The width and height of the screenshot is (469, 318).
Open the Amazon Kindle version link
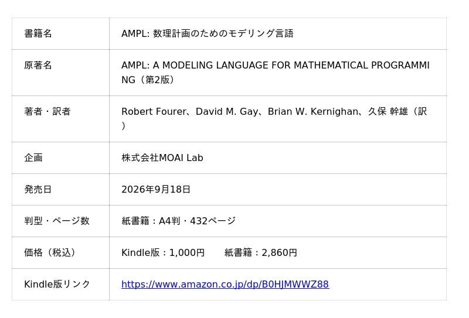225,284
